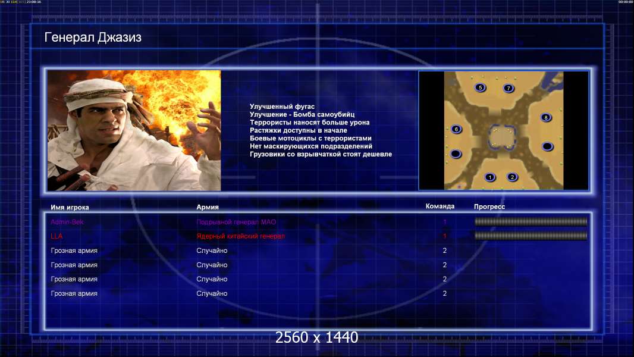Click the team number in the Admin-Bek row

[x=445, y=222]
